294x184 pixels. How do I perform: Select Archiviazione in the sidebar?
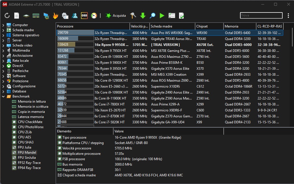[x=22, y=56]
